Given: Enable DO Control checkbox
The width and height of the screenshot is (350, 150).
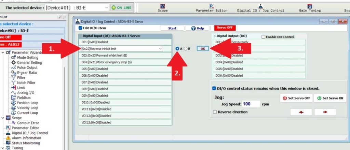Looking at the screenshot, I should 264,37.
